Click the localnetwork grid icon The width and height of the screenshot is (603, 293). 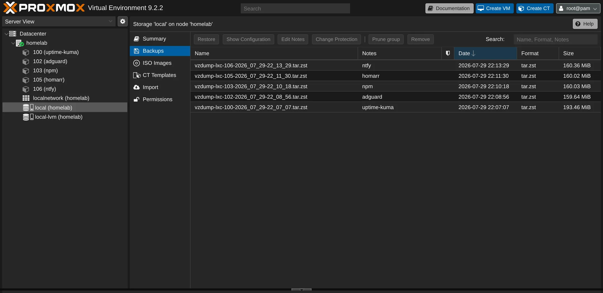26,98
